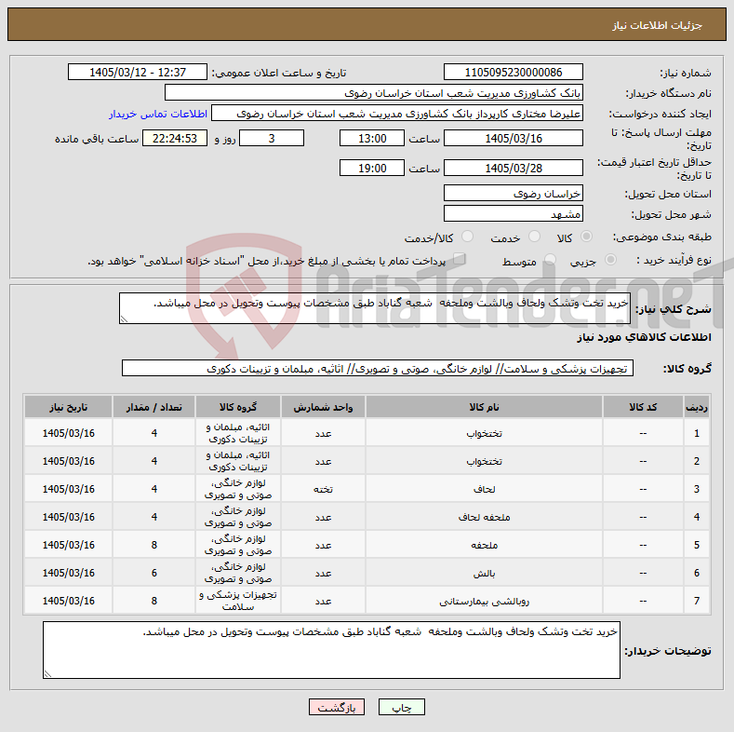Click the price validity date 1405/03/28 field
734x732 pixels.
point(513,168)
